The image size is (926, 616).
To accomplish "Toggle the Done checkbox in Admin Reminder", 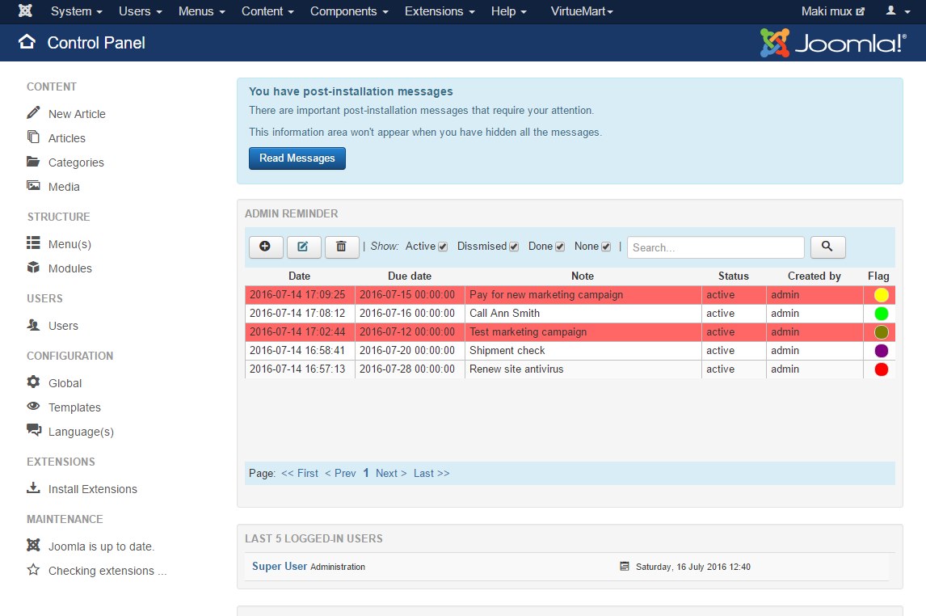I will (x=560, y=247).
